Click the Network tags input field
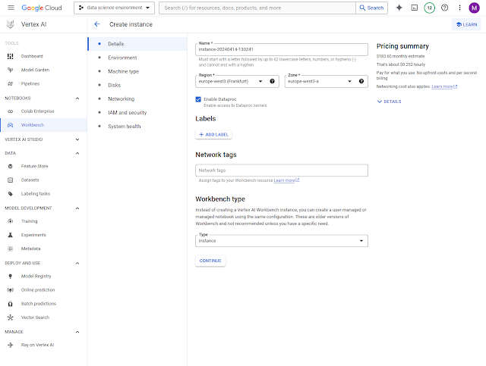 pyautogui.click(x=282, y=170)
